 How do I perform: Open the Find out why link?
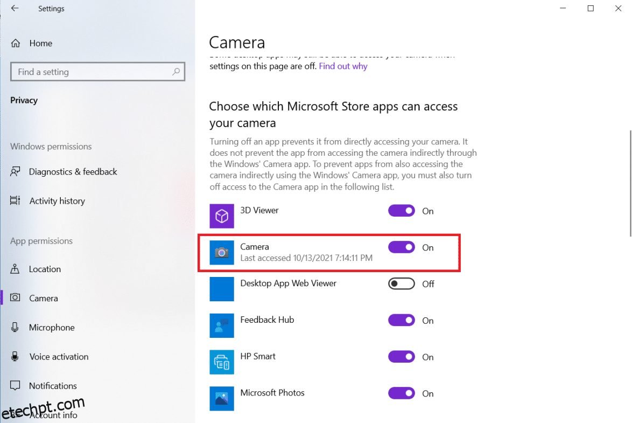343,66
